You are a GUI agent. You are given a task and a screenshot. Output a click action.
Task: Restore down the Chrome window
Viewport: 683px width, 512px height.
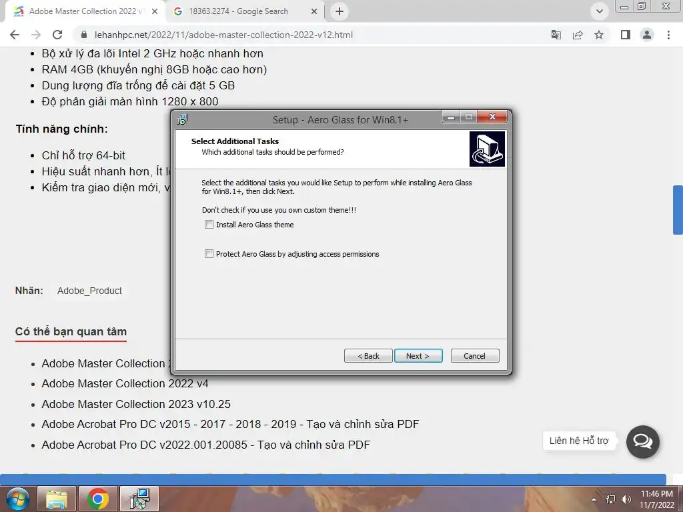642,6
